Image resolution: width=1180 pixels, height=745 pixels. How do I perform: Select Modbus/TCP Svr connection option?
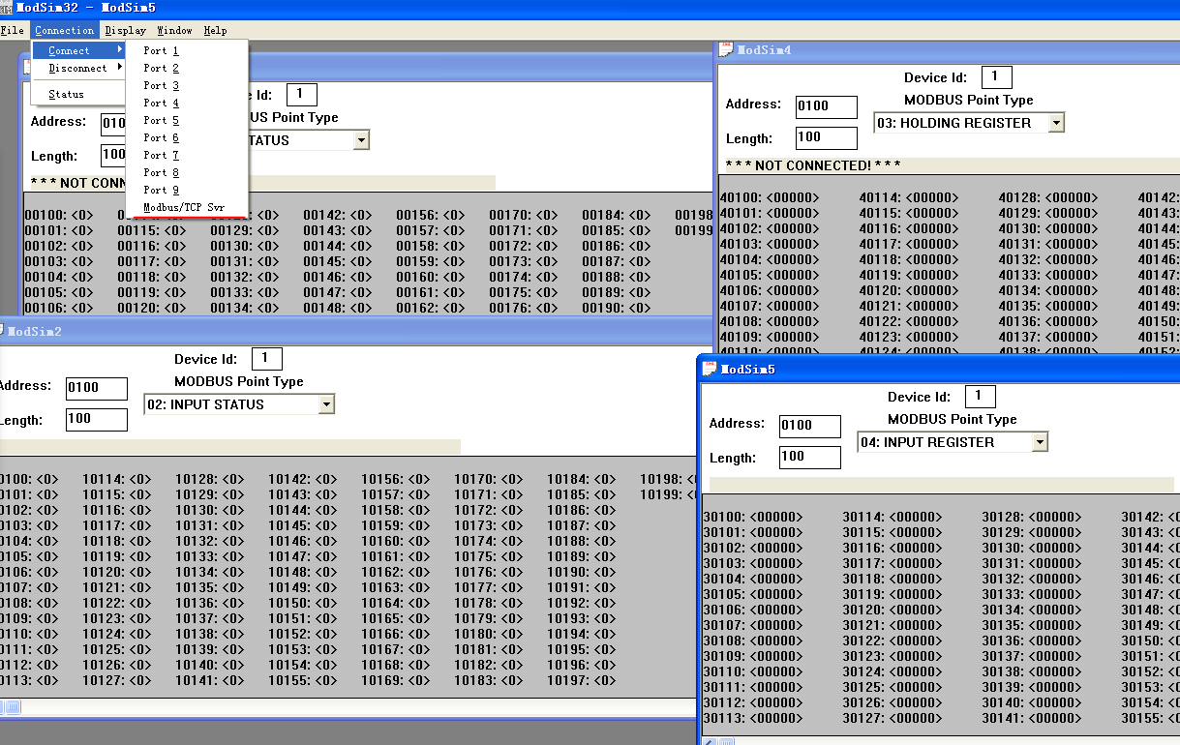click(187, 207)
